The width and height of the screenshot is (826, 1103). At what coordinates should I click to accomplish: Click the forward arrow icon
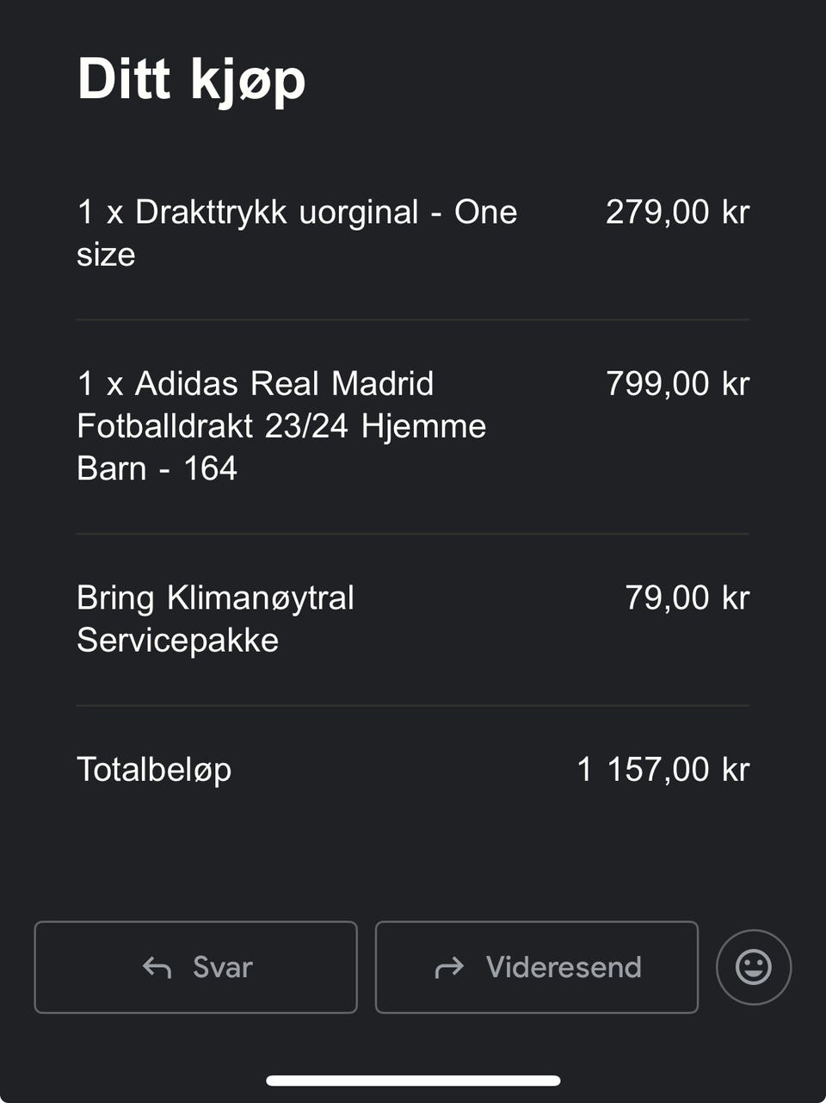449,968
